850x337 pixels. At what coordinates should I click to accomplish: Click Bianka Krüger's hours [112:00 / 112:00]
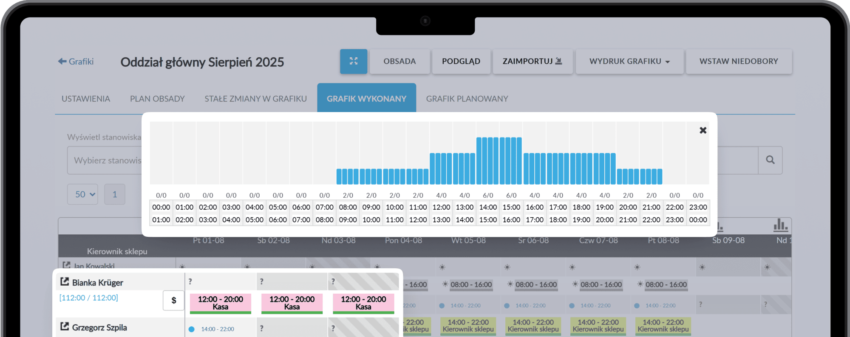click(89, 298)
